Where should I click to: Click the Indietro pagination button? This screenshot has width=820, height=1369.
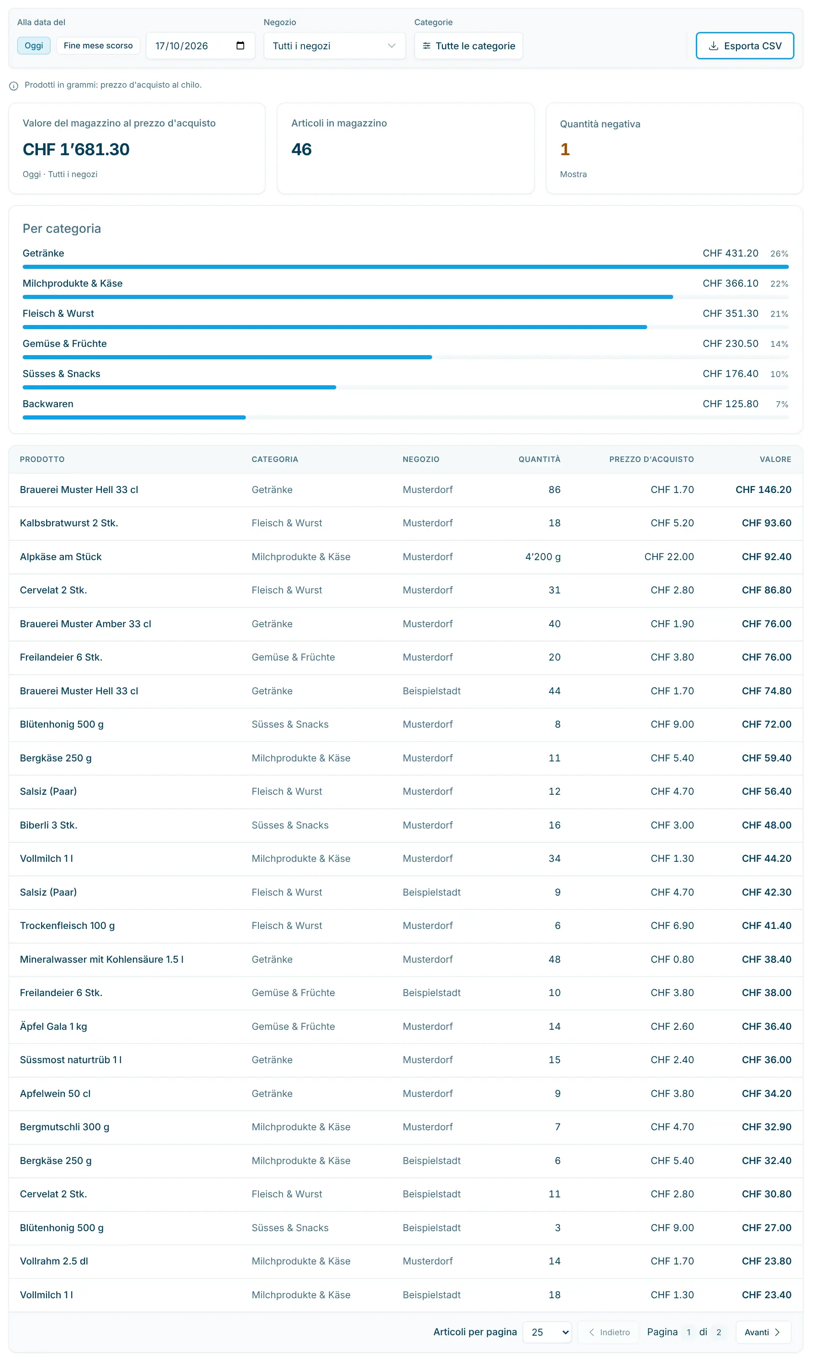pos(608,1332)
